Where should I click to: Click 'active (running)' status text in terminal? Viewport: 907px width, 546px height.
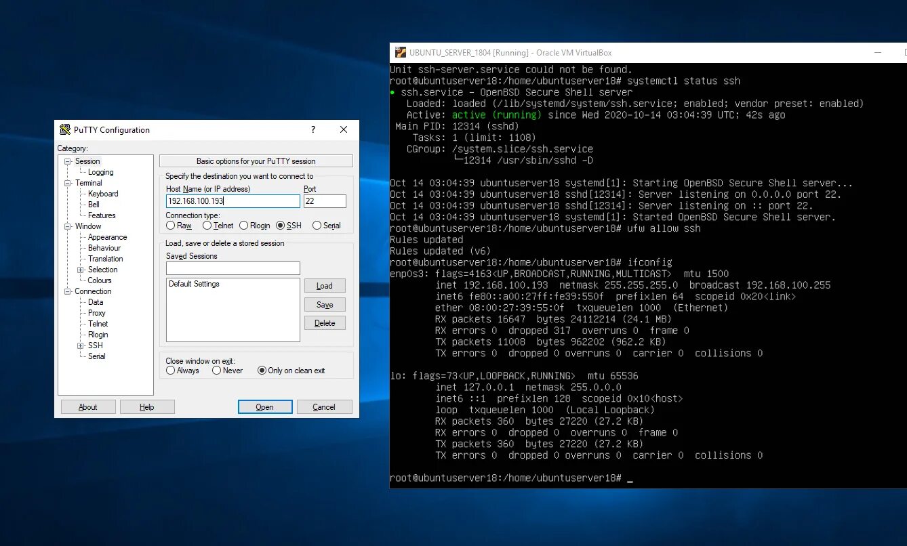click(x=497, y=114)
